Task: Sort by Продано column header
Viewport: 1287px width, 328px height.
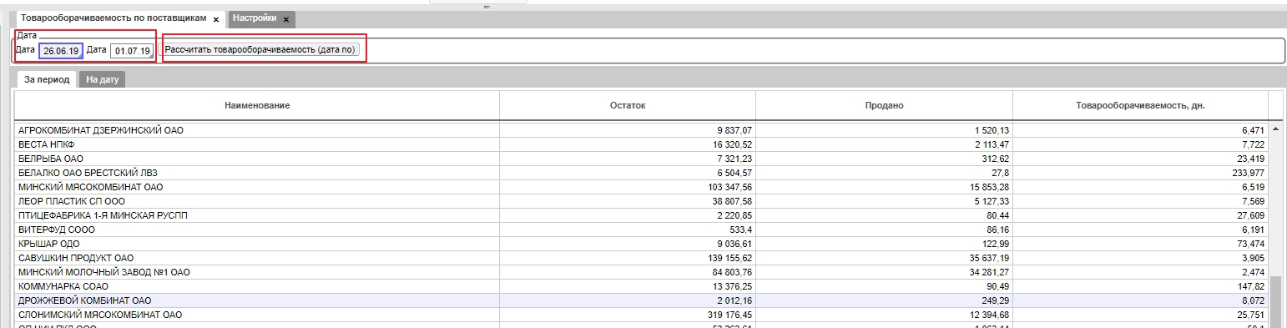Action: coord(884,106)
